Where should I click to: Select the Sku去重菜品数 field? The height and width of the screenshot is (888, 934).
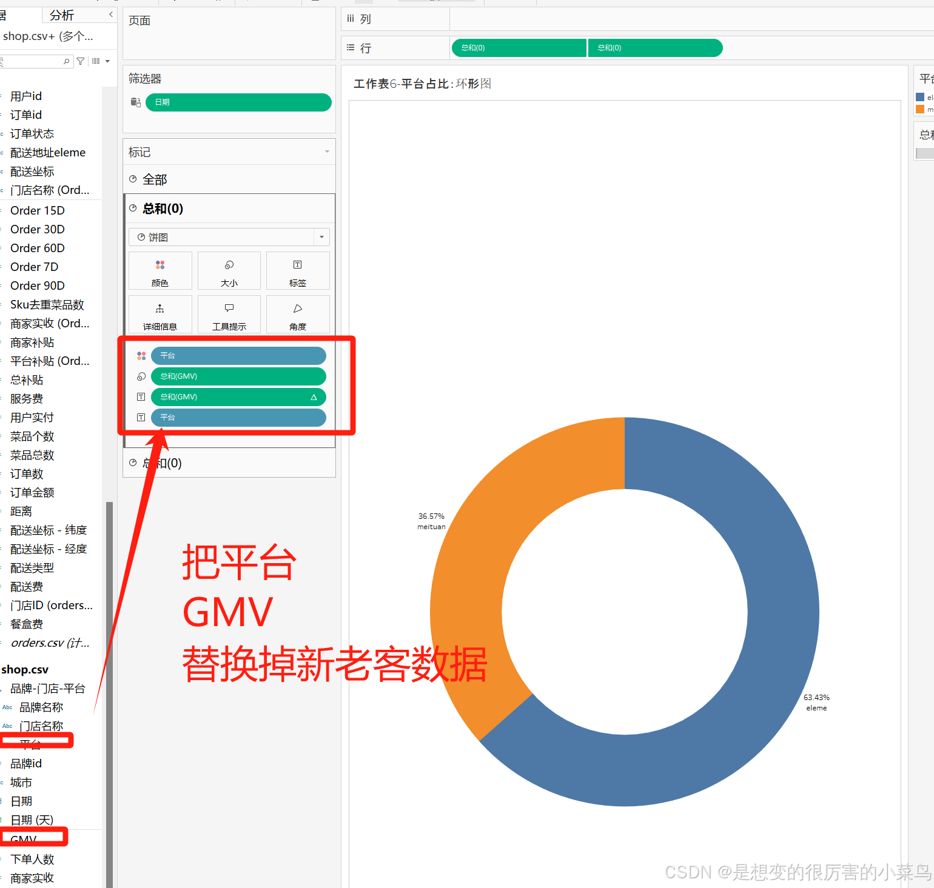tap(47, 305)
